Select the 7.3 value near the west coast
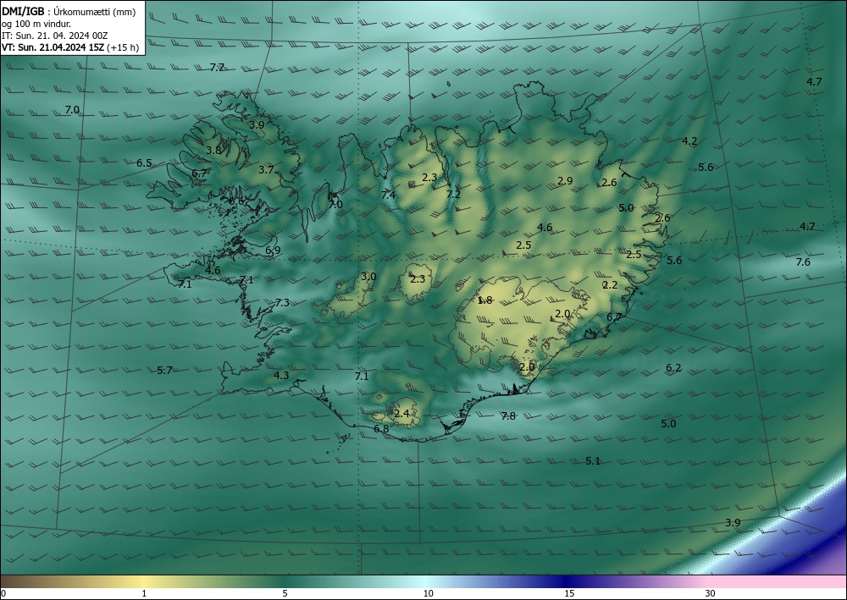847x600 pixels. click(283, 303)
